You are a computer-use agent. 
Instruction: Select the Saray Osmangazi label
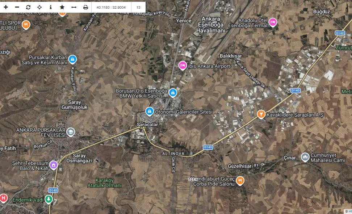79,158
